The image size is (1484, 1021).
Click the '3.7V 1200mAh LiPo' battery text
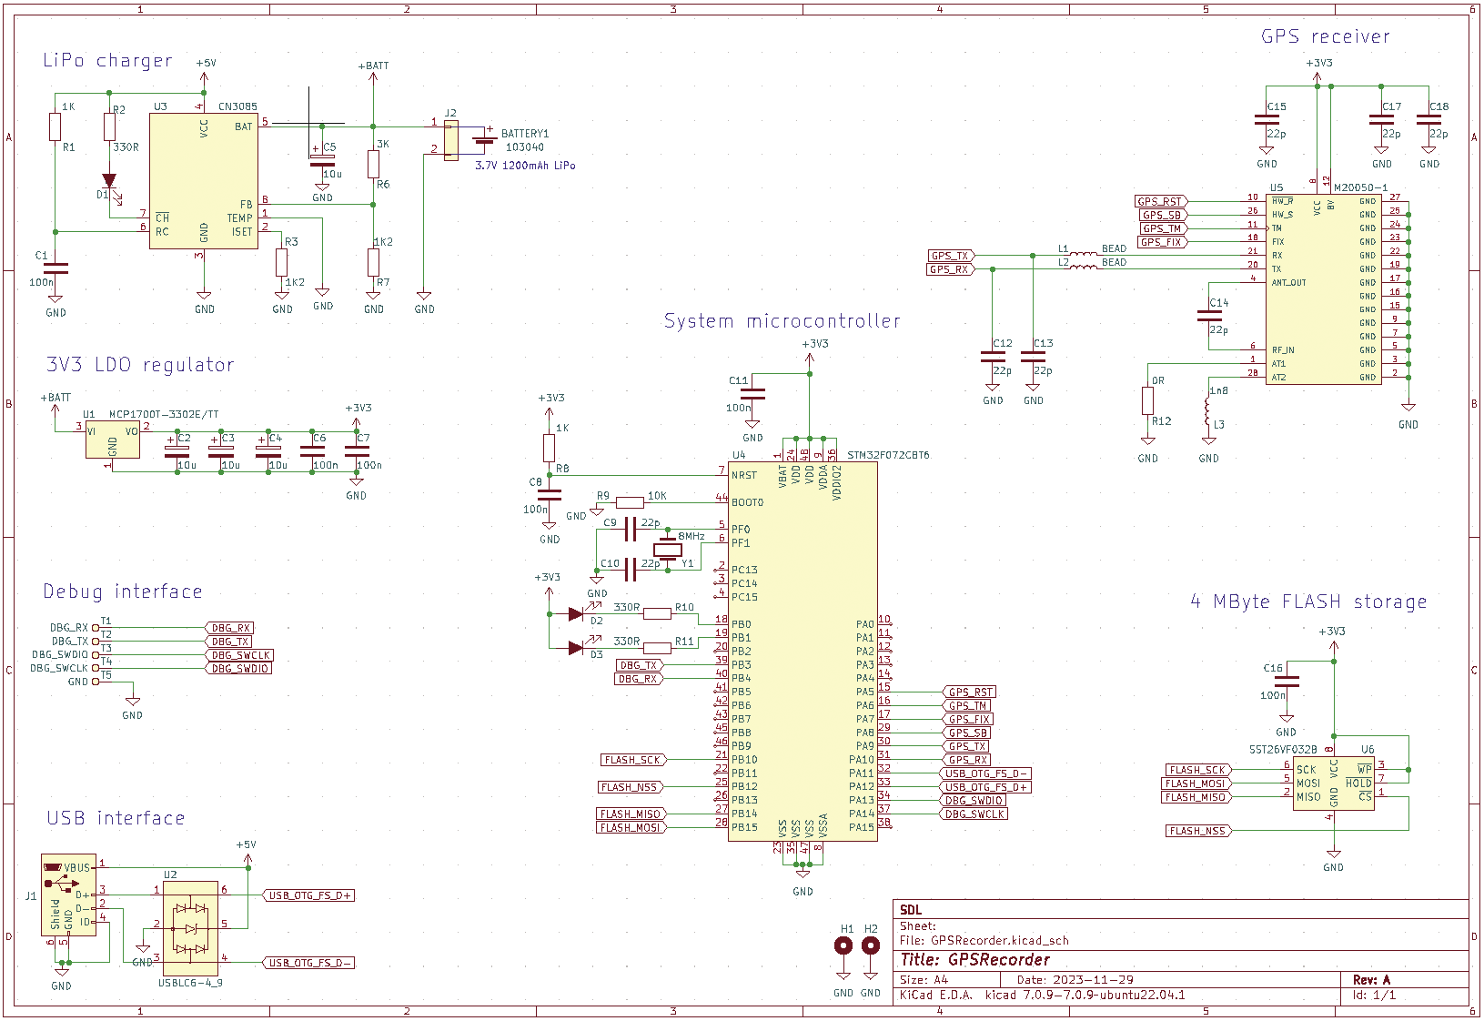(x=525, y=166)
